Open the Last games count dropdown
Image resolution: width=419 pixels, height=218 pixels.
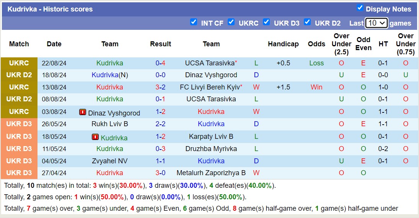tap(376, 23)
